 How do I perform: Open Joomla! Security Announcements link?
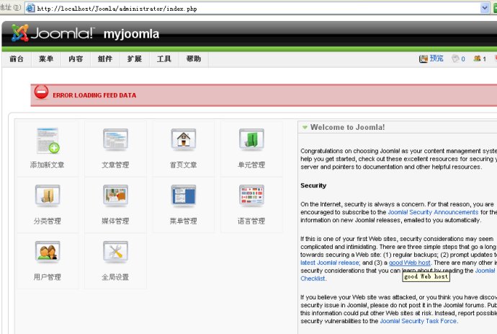pos(433,212)
